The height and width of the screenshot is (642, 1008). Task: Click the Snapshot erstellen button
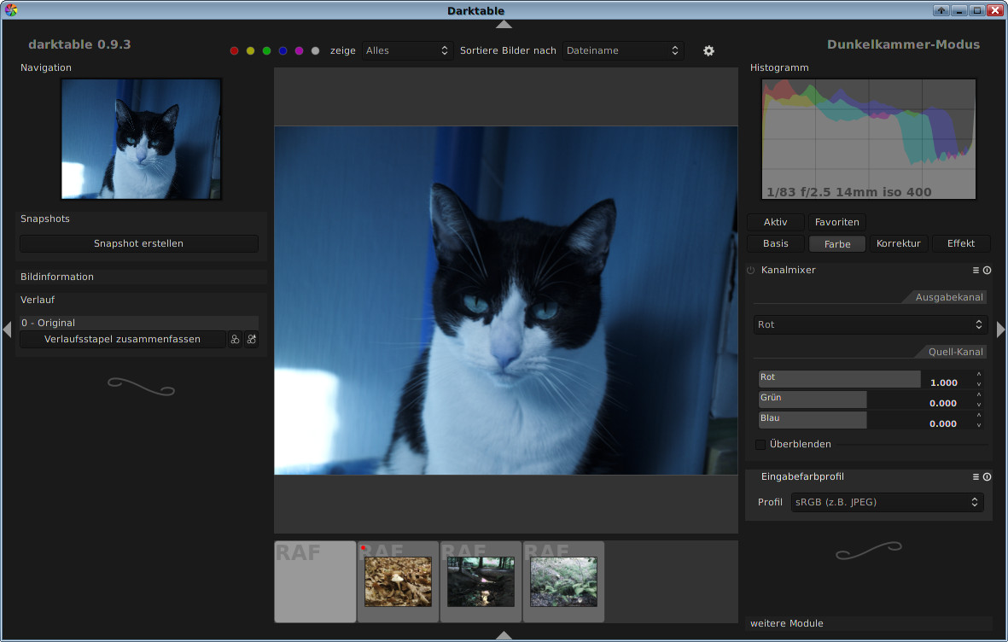click(138, 244)
